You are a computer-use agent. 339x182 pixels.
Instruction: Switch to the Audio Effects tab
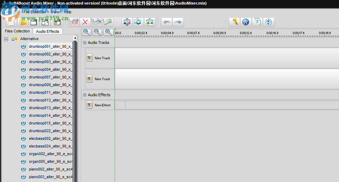[x=48, y=31]
